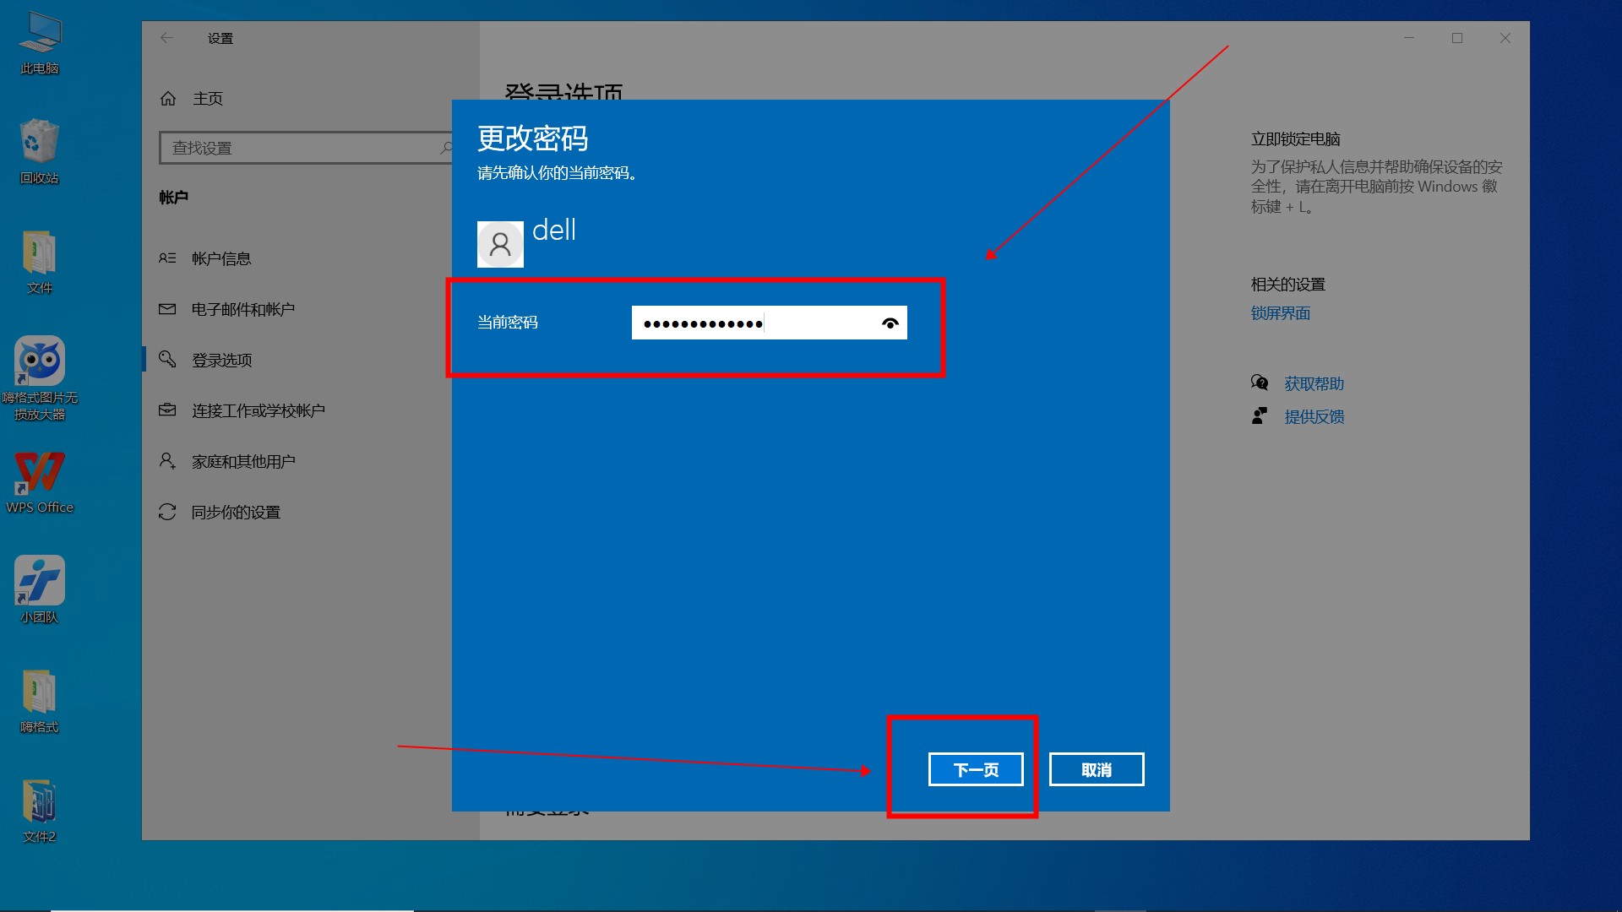This screenshot has width=1622, height=912.
Task: Click the 下一页 next button
Action: click(x=976, y=769)
